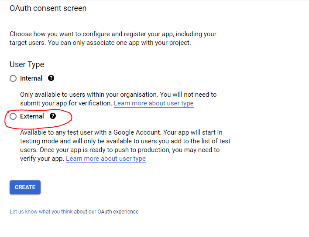Click the User Type section heading

click(27, 64)
